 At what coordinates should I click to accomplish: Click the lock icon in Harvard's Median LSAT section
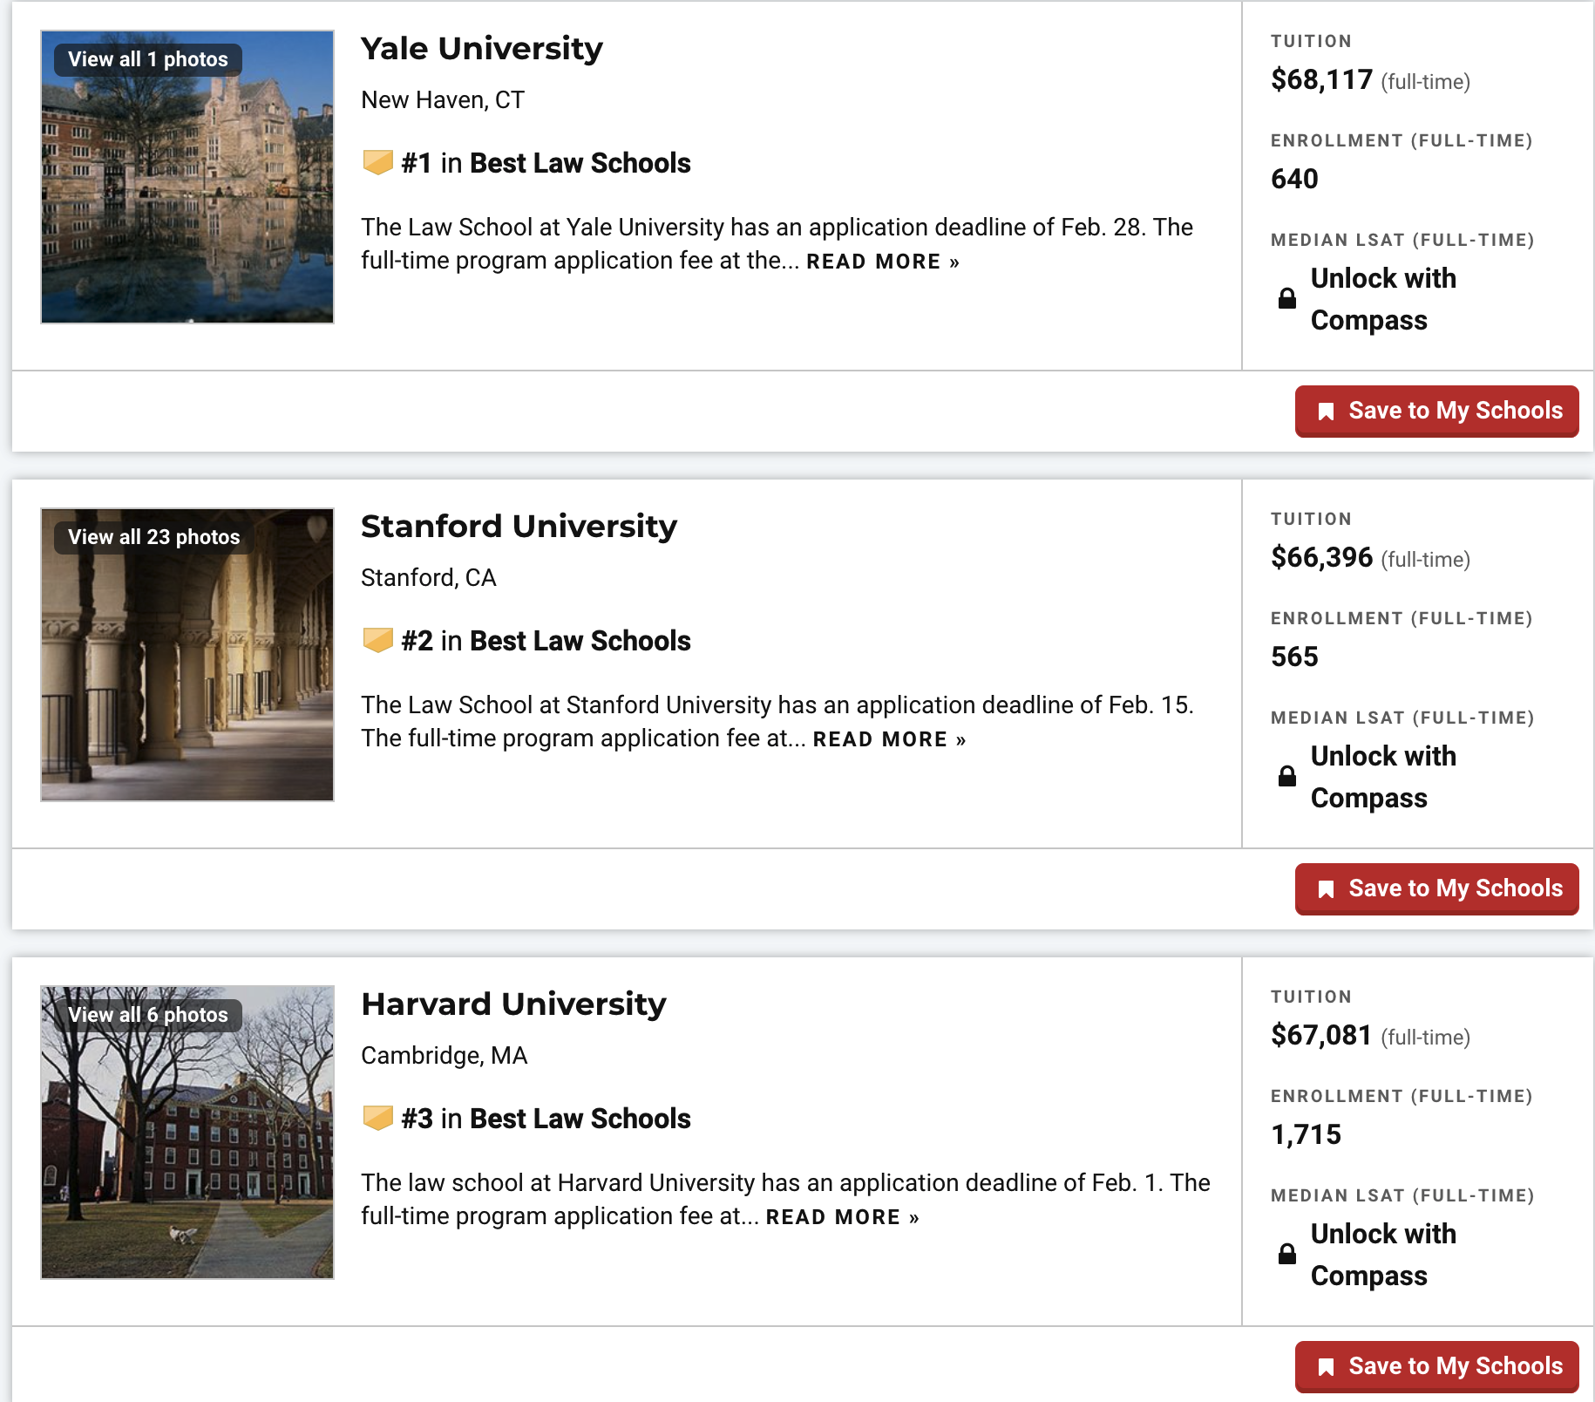(x=1286, y=1255)
